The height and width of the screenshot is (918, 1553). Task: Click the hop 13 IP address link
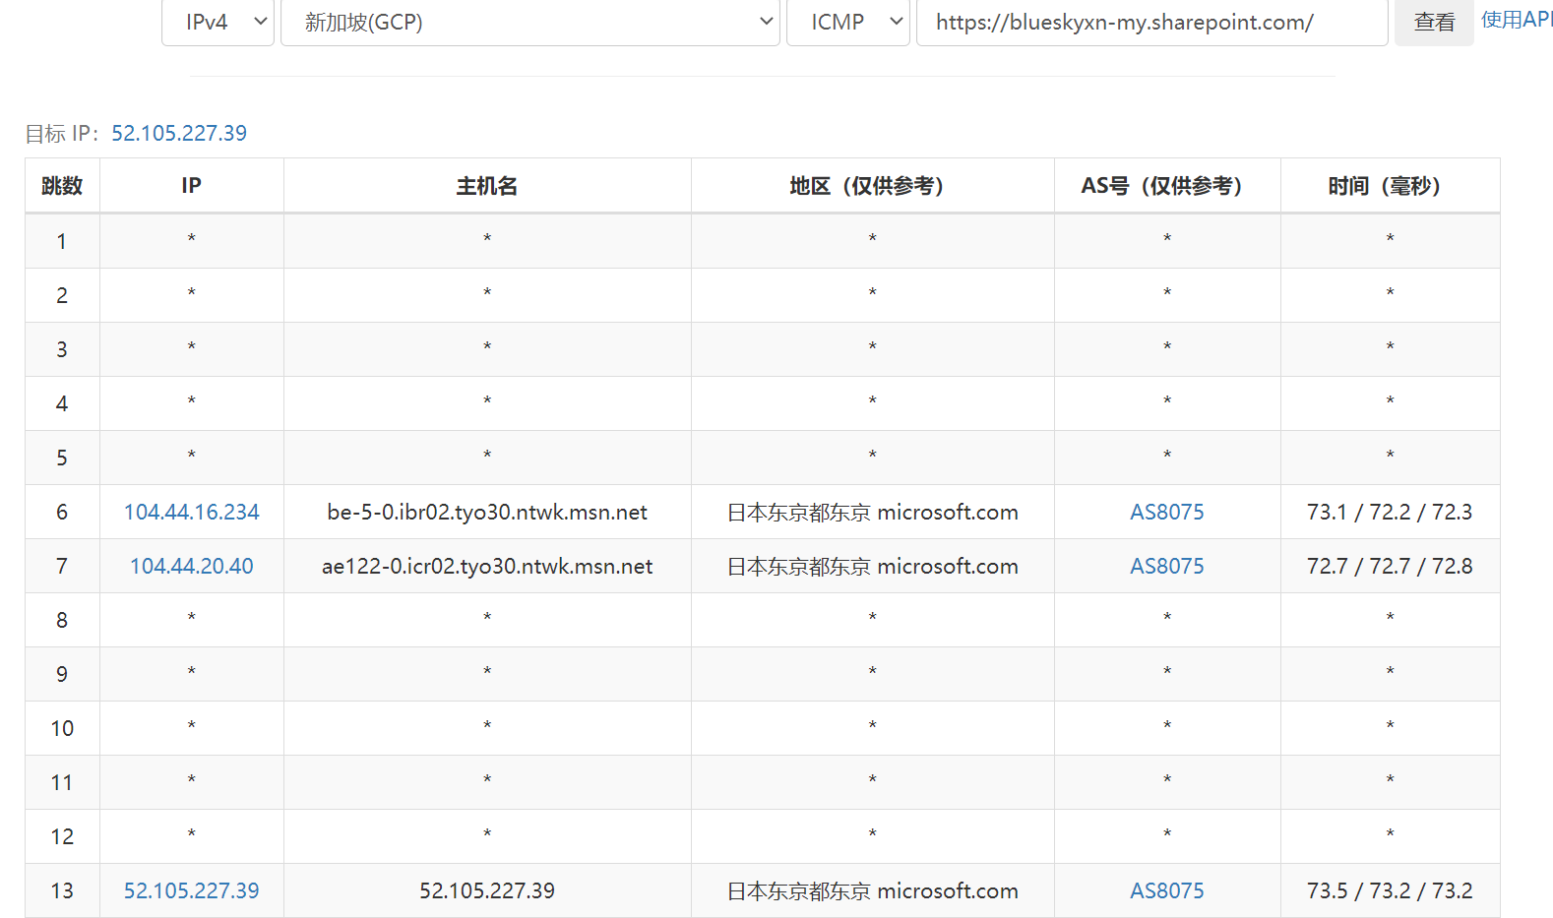[192, 890]
